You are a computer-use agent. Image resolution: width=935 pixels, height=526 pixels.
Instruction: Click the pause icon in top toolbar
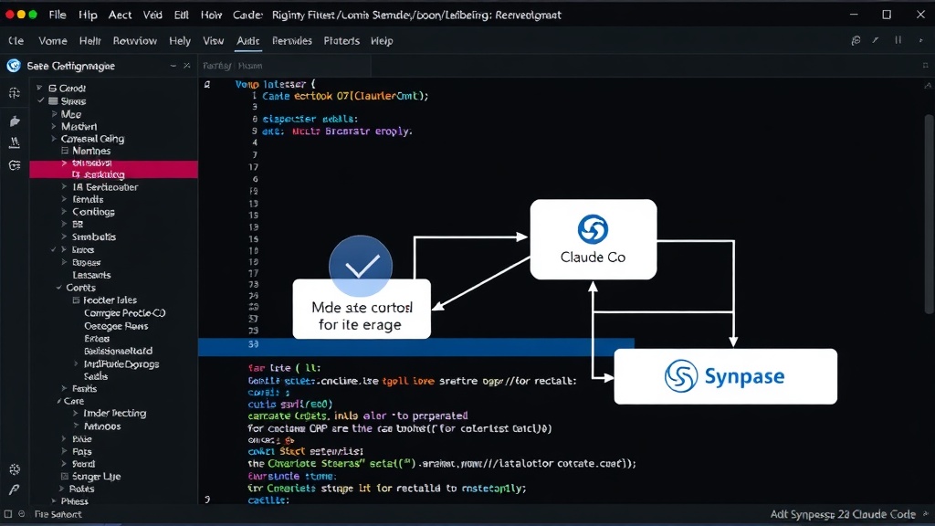[x=898, y=40]
